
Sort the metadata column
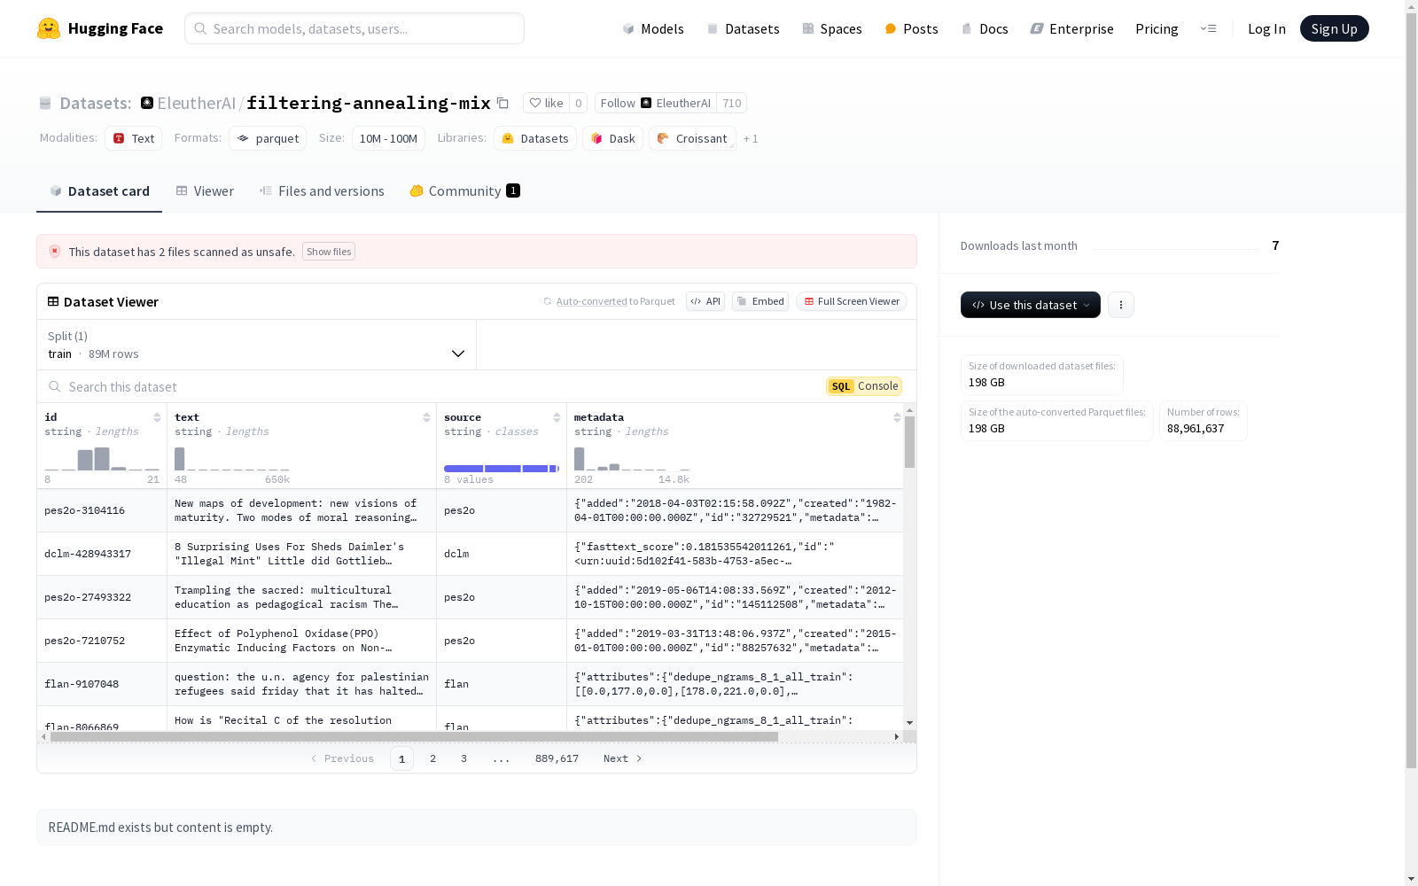click(897, 417)
